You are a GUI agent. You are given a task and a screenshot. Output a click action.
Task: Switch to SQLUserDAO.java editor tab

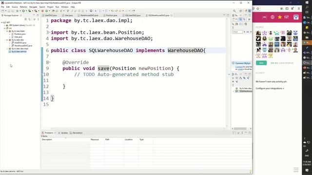133,15
